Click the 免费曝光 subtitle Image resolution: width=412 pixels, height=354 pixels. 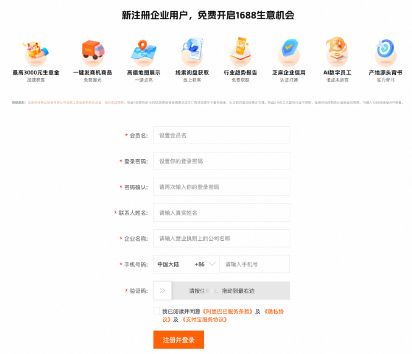tap(93, 80)
